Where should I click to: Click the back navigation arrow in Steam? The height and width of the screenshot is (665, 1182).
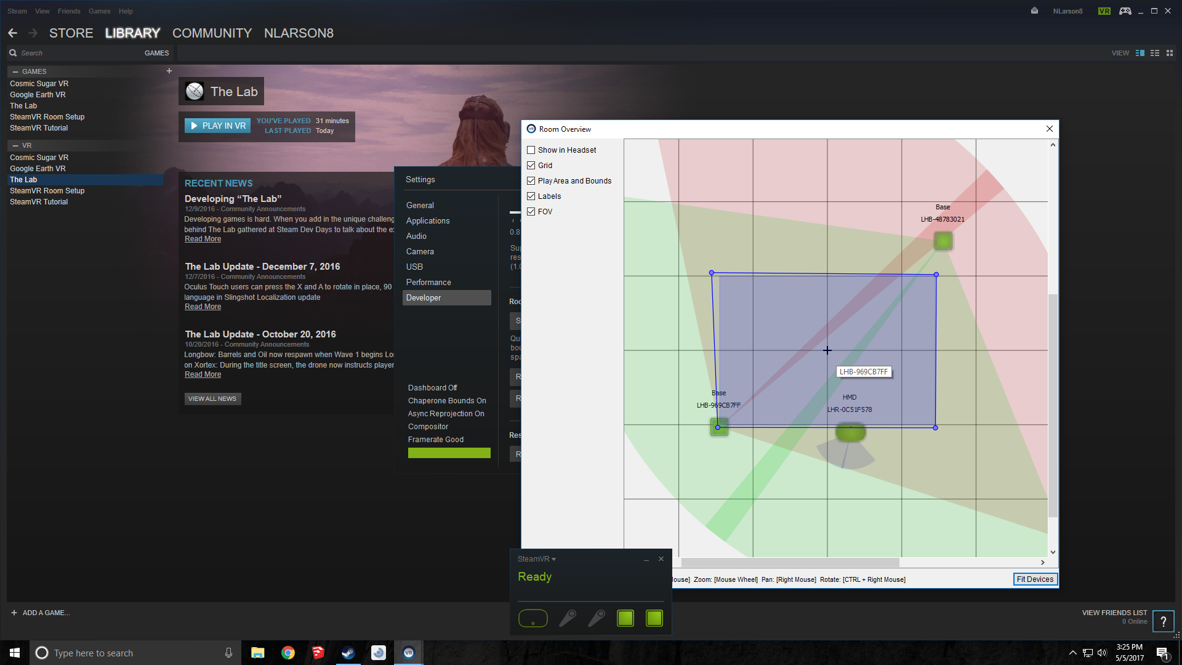[13, 33]
